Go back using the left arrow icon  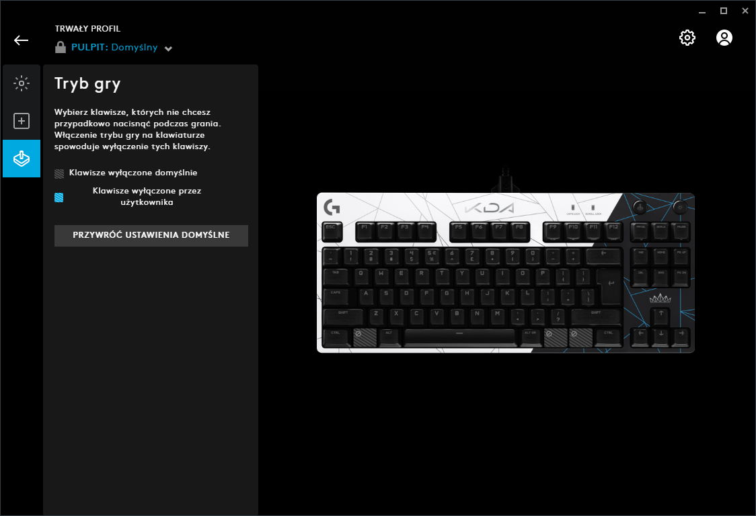(x=22, y=40)
